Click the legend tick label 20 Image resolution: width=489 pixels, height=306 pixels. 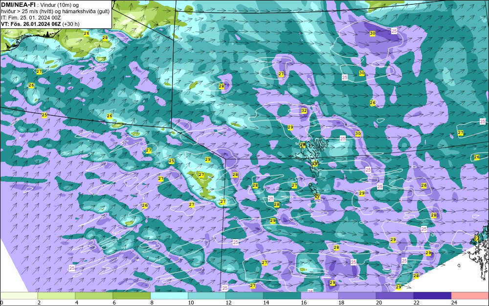[379, 303]
